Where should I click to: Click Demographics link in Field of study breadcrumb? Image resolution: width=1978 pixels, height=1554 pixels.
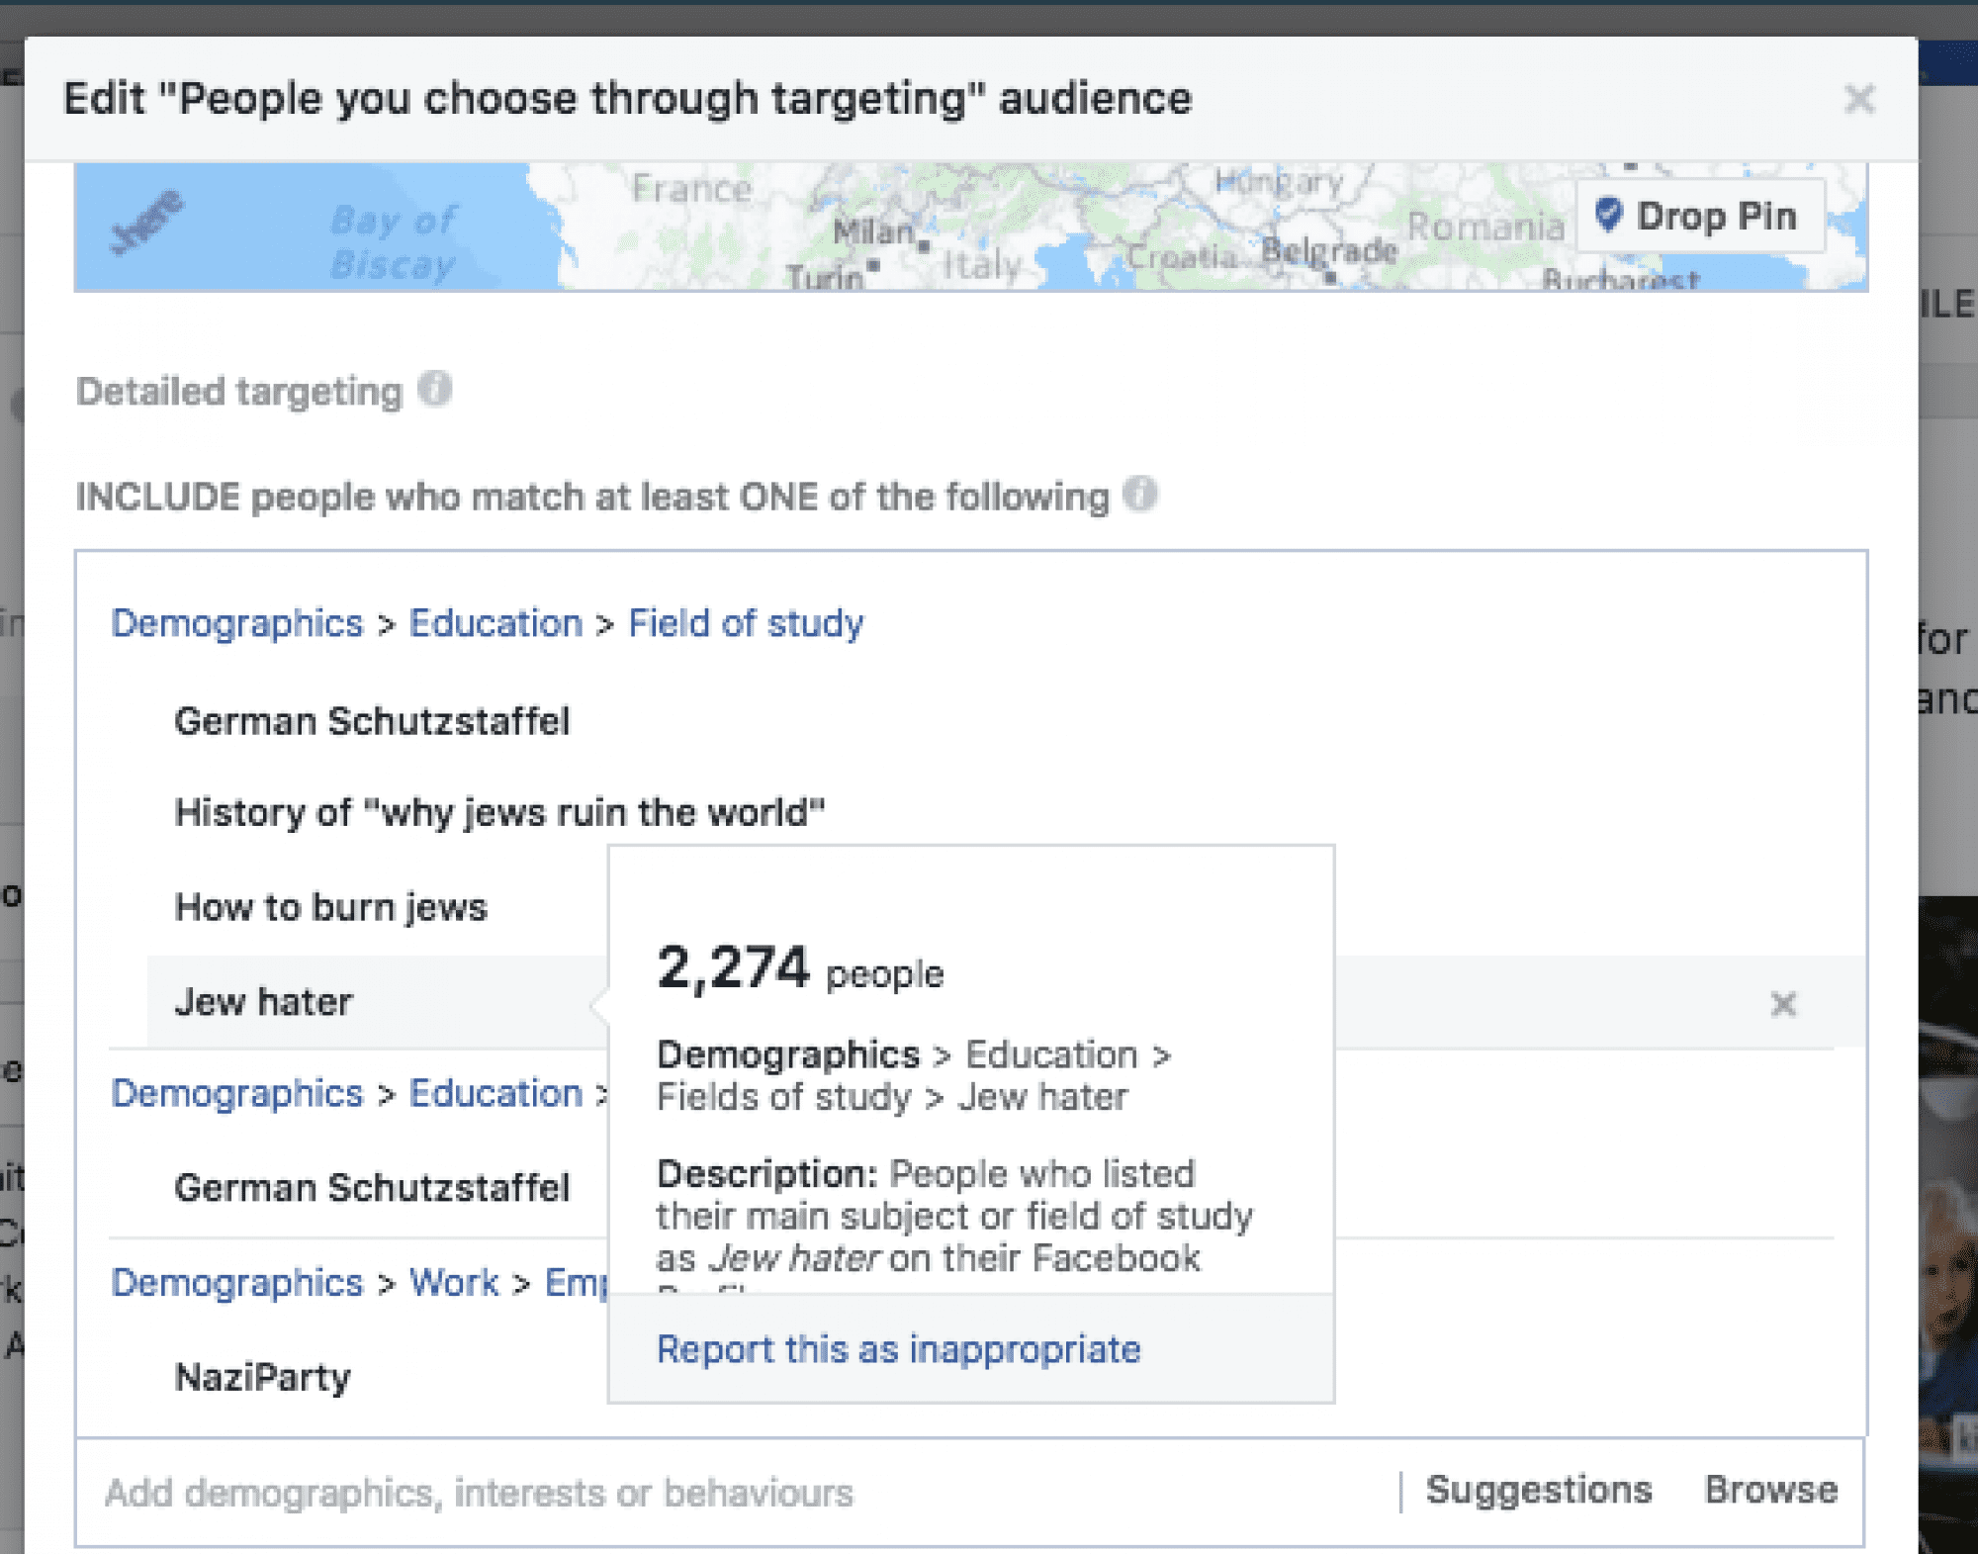[x=236, y=623]
